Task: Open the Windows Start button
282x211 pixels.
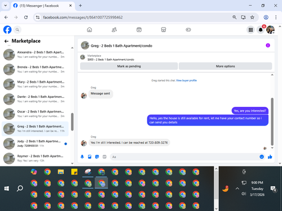Action: pos(7,188)
